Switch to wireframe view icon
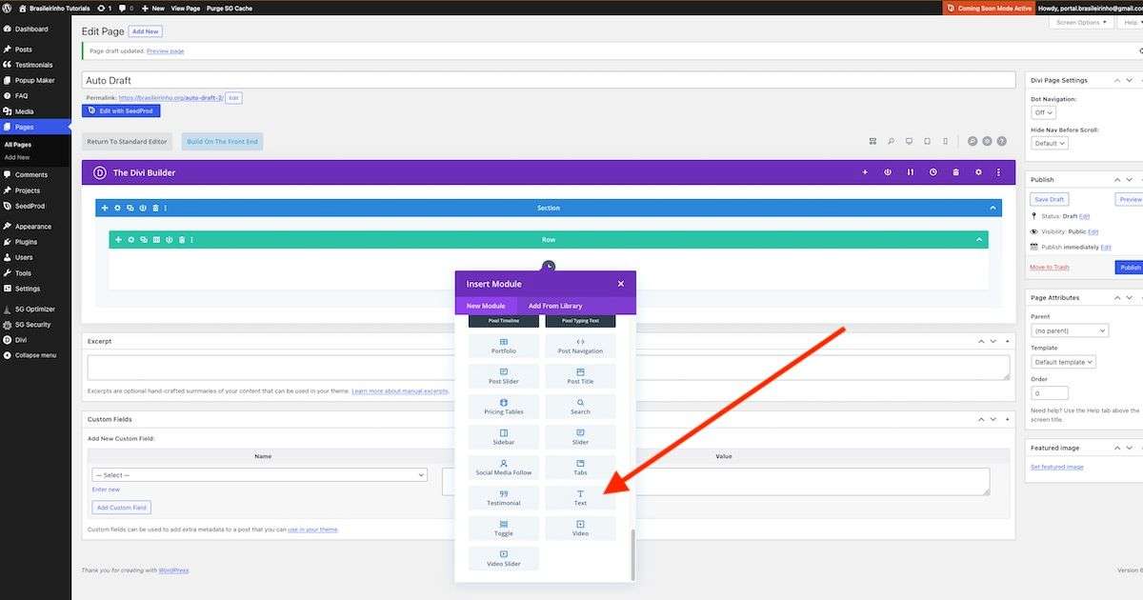This screenshot has width=1143, height=600. 872,141
